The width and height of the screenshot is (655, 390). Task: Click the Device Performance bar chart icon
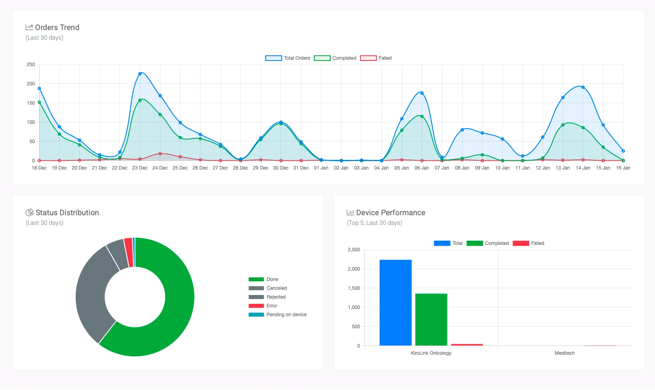[x=351, y=212]
